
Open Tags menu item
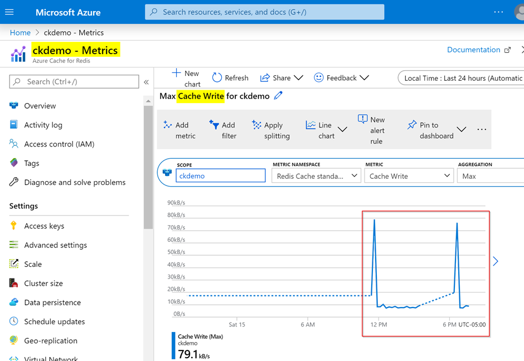31,163
